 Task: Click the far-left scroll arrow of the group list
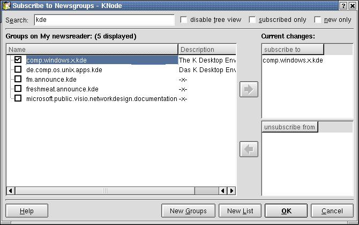11,191
